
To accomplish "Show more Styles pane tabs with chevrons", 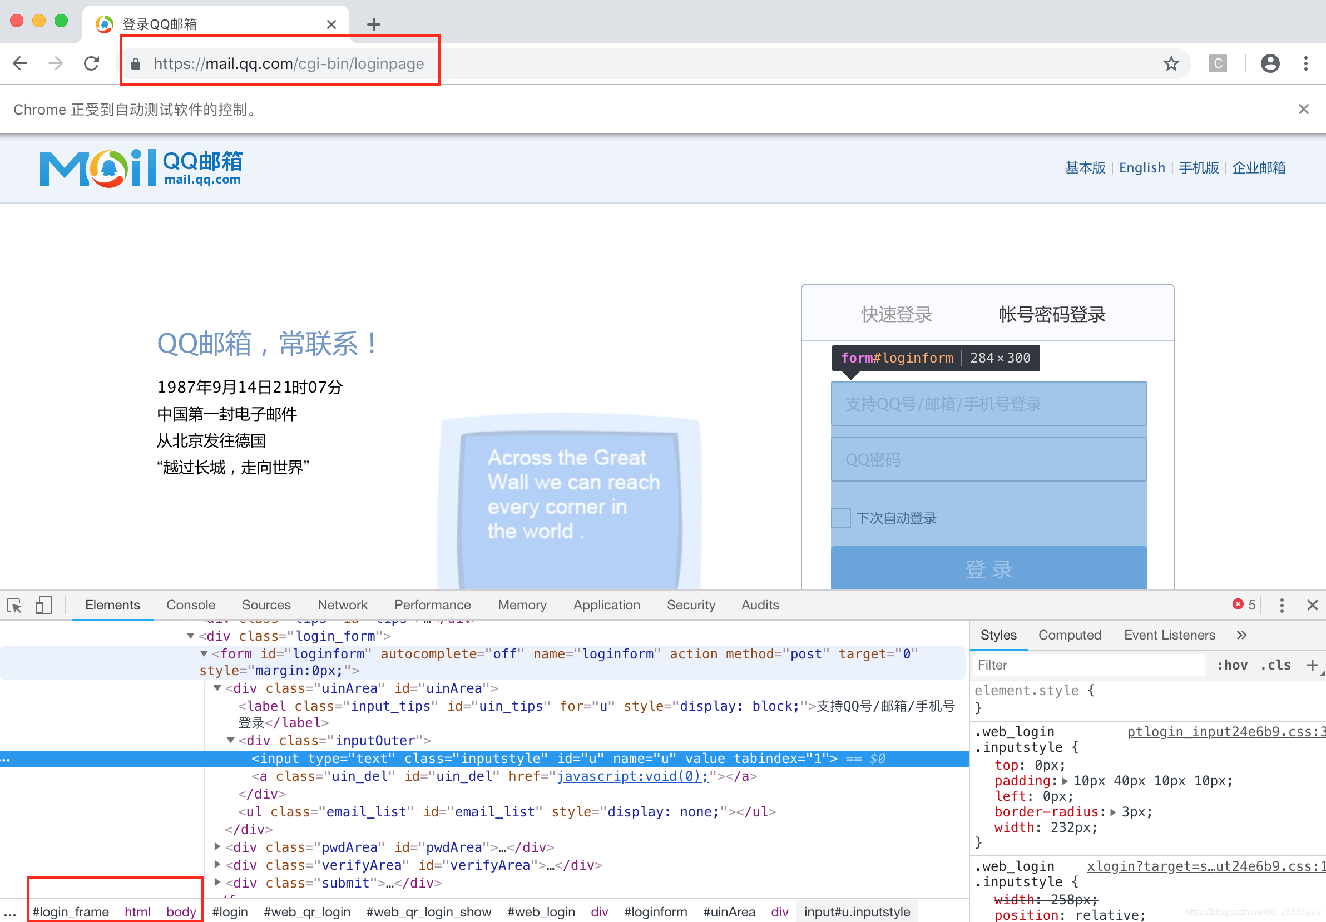I will click(x=1241, y=635).
